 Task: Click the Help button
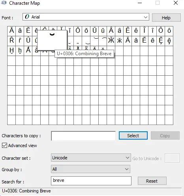click(166, 18)
